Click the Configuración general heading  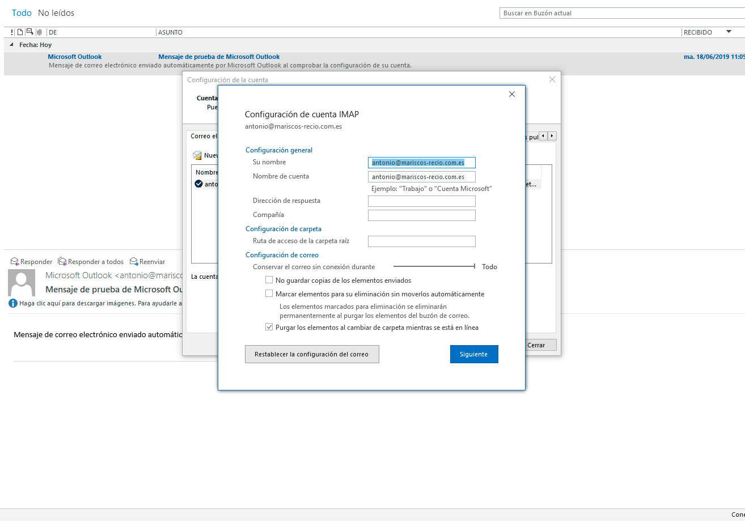click(279, 150)
